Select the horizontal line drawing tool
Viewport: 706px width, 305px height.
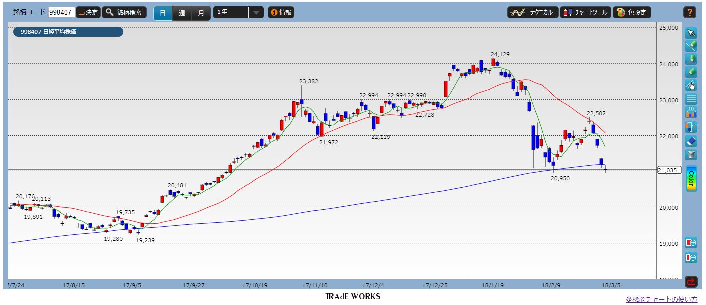(x=691, y=59)
